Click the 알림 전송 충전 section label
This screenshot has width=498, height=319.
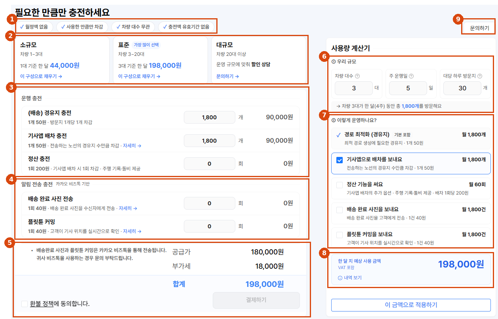37,184
